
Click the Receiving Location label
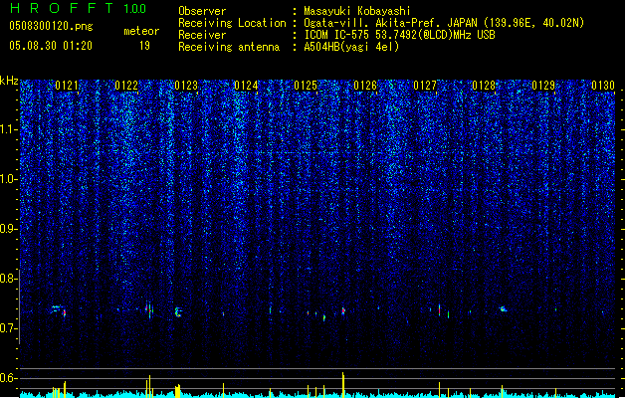(232, 23)
